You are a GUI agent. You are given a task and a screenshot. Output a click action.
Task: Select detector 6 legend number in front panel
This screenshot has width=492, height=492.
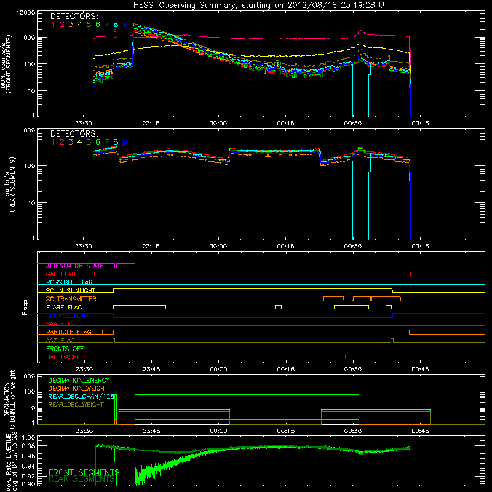pyautogui.click(x=98, y=25)
